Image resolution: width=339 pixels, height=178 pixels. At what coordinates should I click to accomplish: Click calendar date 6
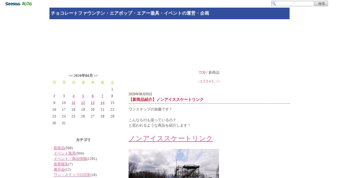click(x=93, y=96)
